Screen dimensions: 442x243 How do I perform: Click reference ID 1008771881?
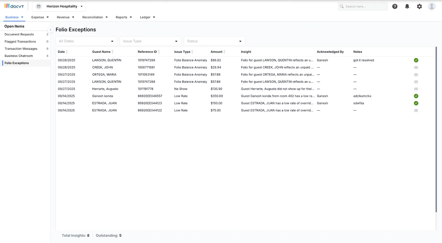point(146,67)
